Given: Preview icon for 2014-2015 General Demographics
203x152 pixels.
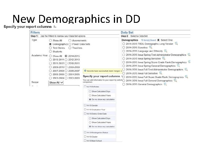Looking at the screenshot, I should (x=165, y=84).
